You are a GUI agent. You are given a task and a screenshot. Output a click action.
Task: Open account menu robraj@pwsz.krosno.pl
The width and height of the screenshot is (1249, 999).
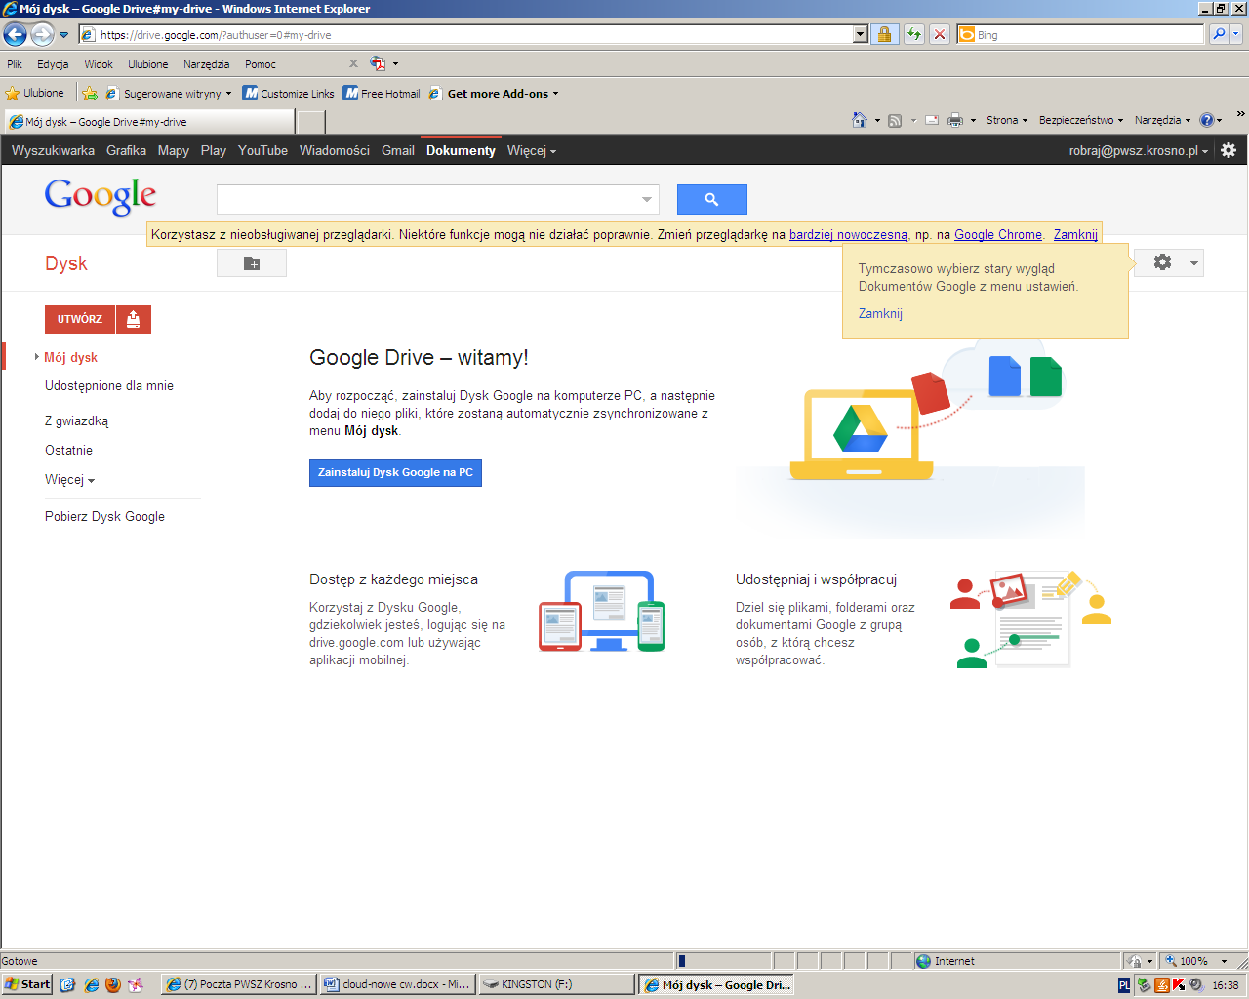coord(1138,150)
